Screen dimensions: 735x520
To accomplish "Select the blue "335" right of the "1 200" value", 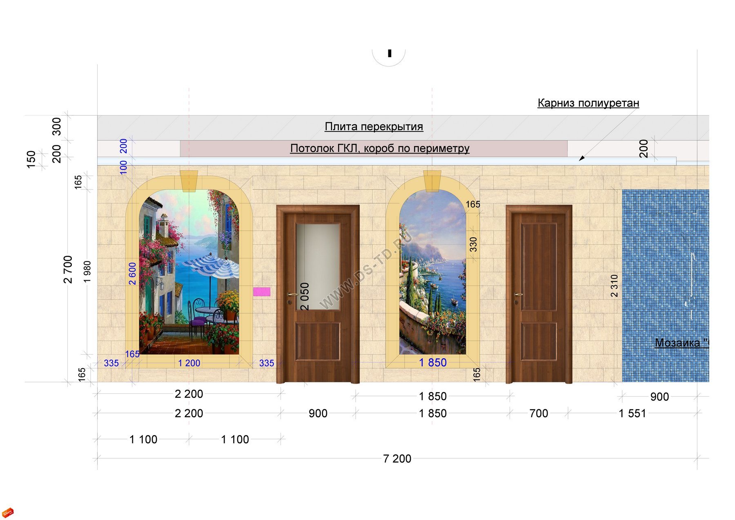I will pyautogui.click(x=267, y=363).
